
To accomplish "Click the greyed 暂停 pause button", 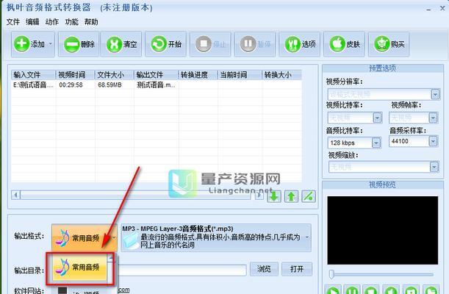I will (x=255, y=44).
